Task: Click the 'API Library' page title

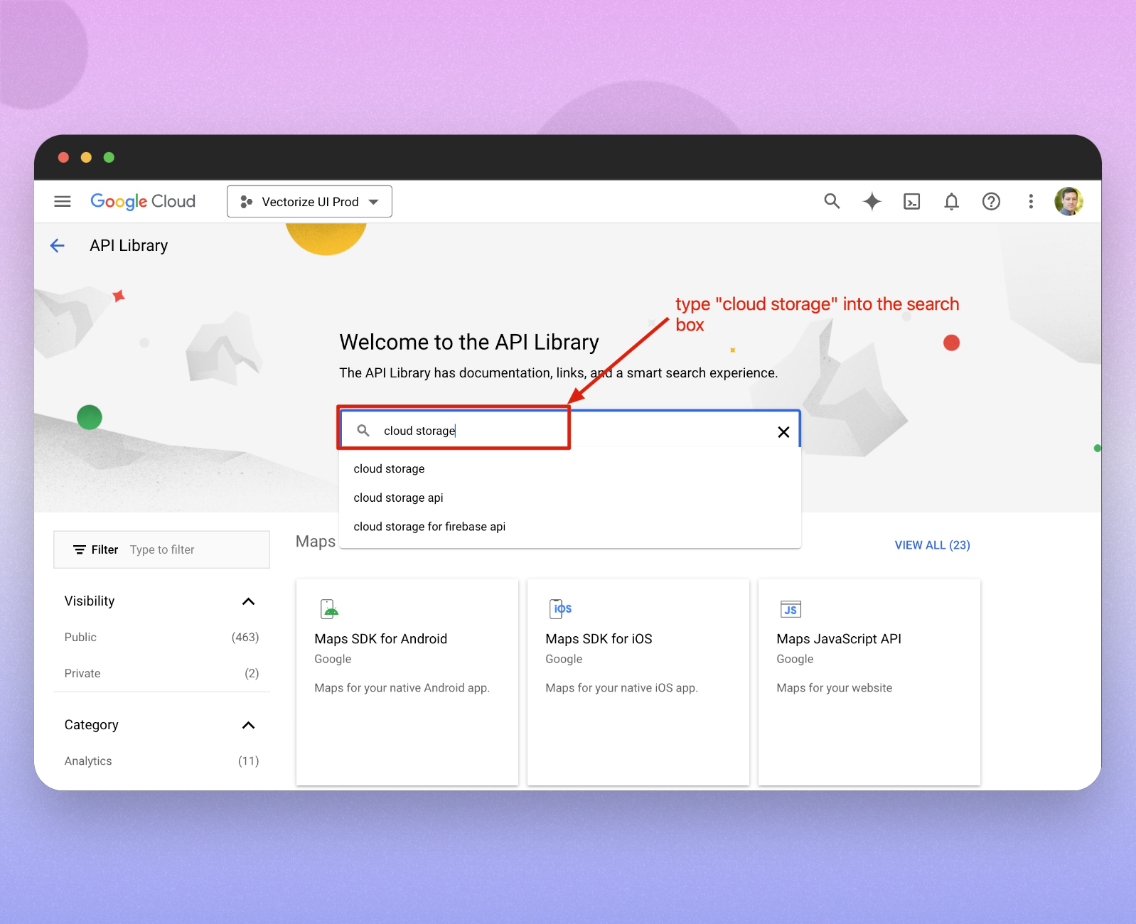Action: [129, 246]
